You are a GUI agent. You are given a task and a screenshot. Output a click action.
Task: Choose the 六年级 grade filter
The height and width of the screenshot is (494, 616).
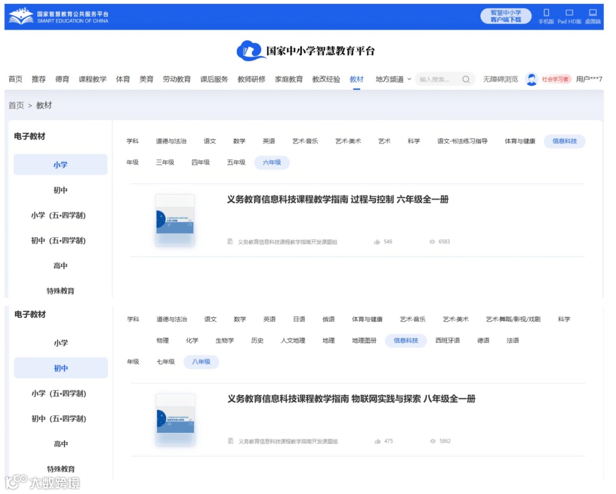tap(272, 163)
